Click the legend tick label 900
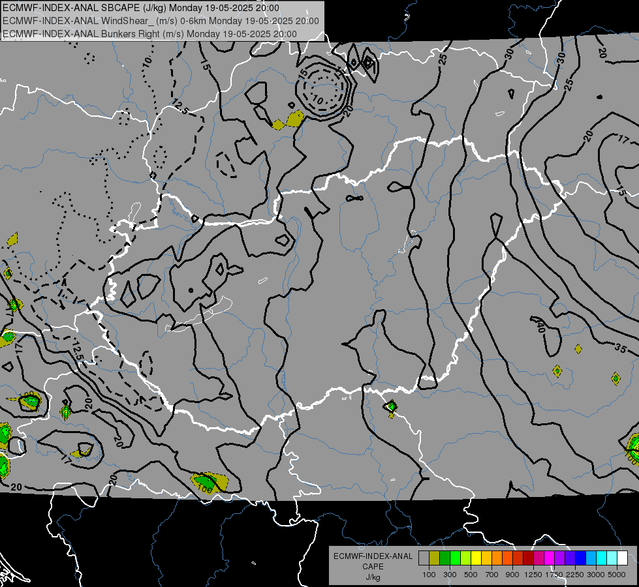639x587 pixels. click(x=512, y=575)
